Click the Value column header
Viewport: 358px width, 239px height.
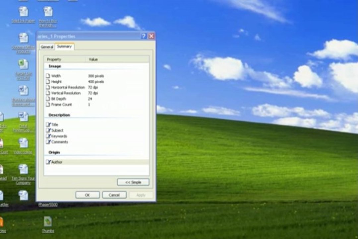coord(118,59)
